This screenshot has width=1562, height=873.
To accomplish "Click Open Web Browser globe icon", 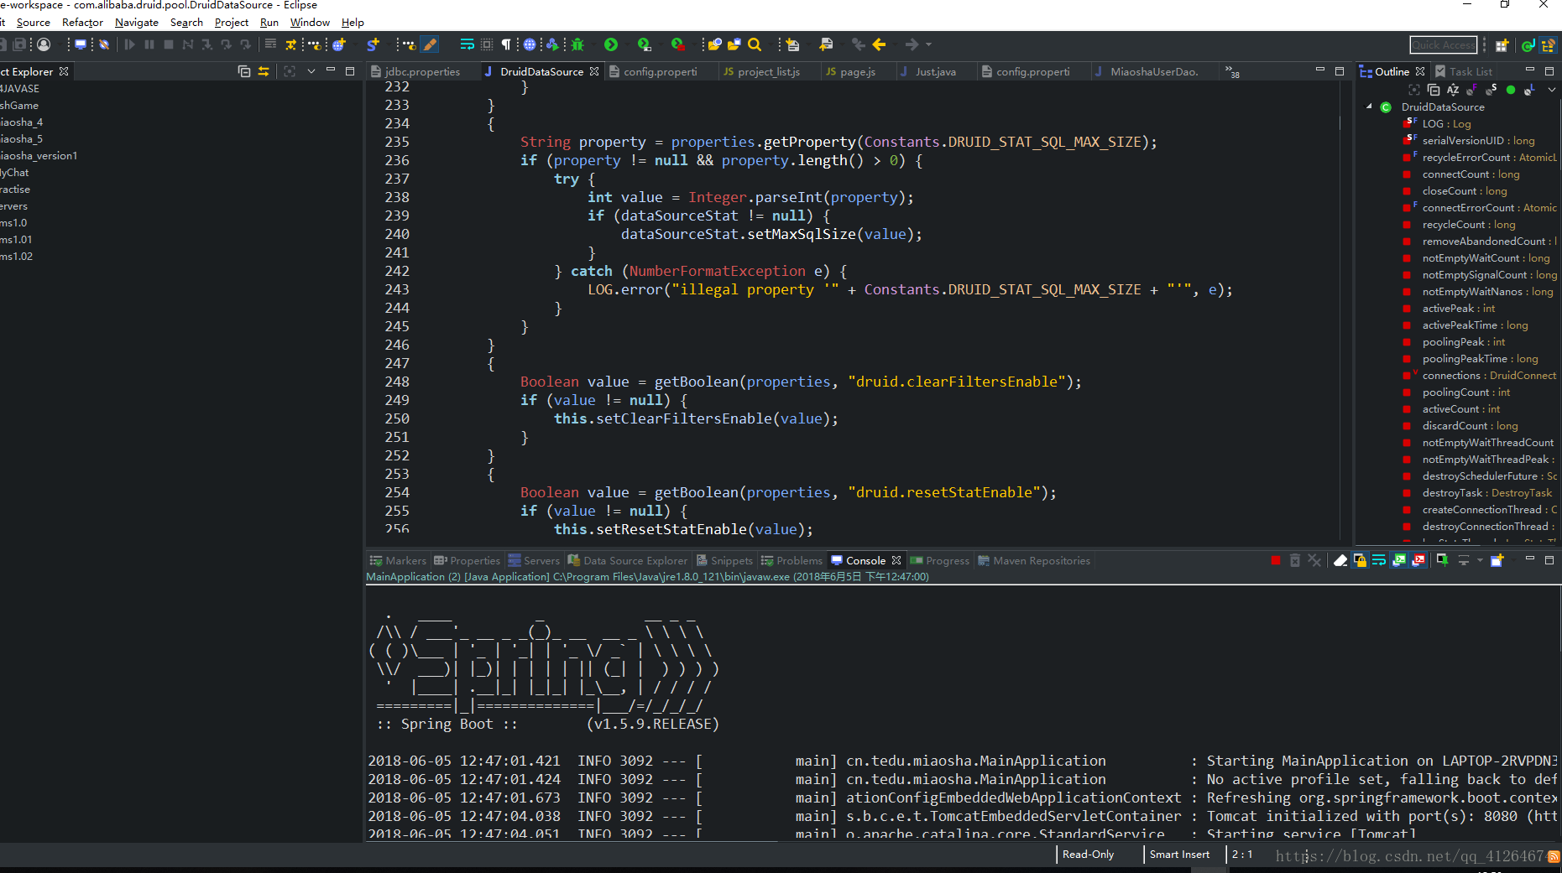I will click(530, 44).
